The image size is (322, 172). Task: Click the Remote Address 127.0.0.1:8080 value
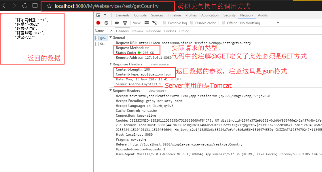coord(158,58)
